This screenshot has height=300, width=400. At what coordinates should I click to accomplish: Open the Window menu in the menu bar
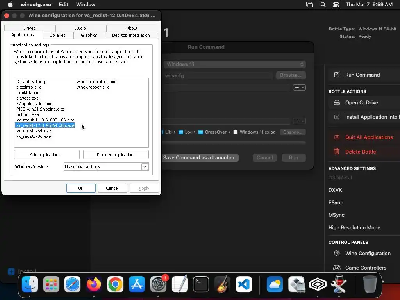click(x=86, y=4)
